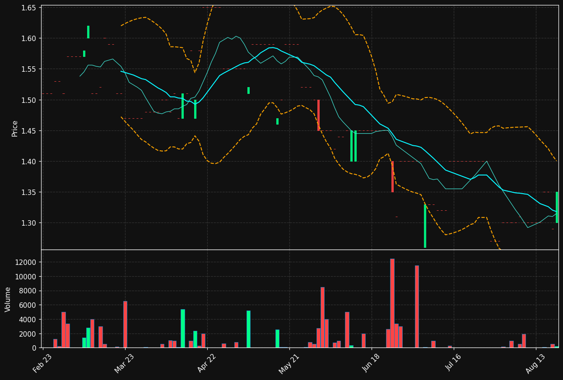This screenshot has width=563, height=380.
Task: Click the red volume bar reaching about 8500
Action: [322, 317]
